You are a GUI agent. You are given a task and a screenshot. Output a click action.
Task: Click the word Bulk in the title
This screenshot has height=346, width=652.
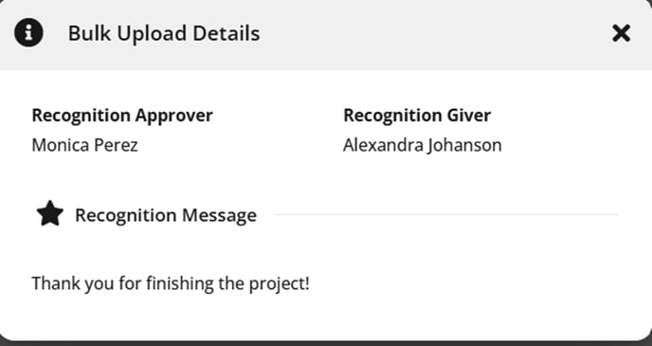89,33
